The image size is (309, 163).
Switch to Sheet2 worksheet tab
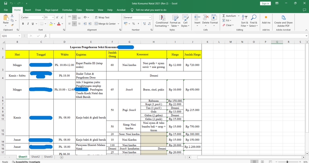click(35, 157)
